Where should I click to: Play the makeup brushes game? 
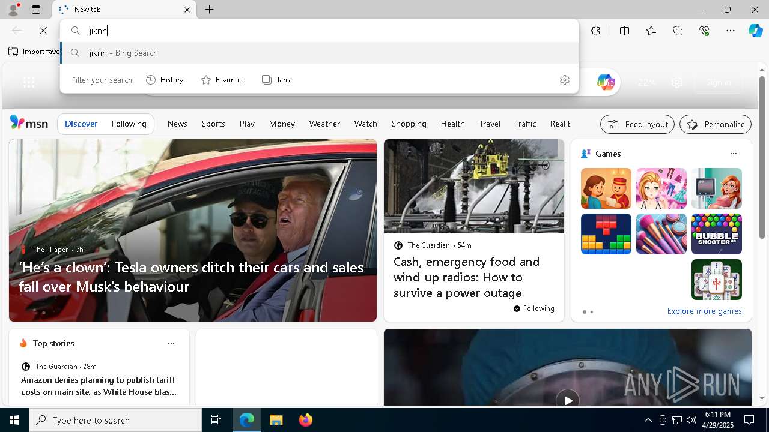(x=661, y=234)
